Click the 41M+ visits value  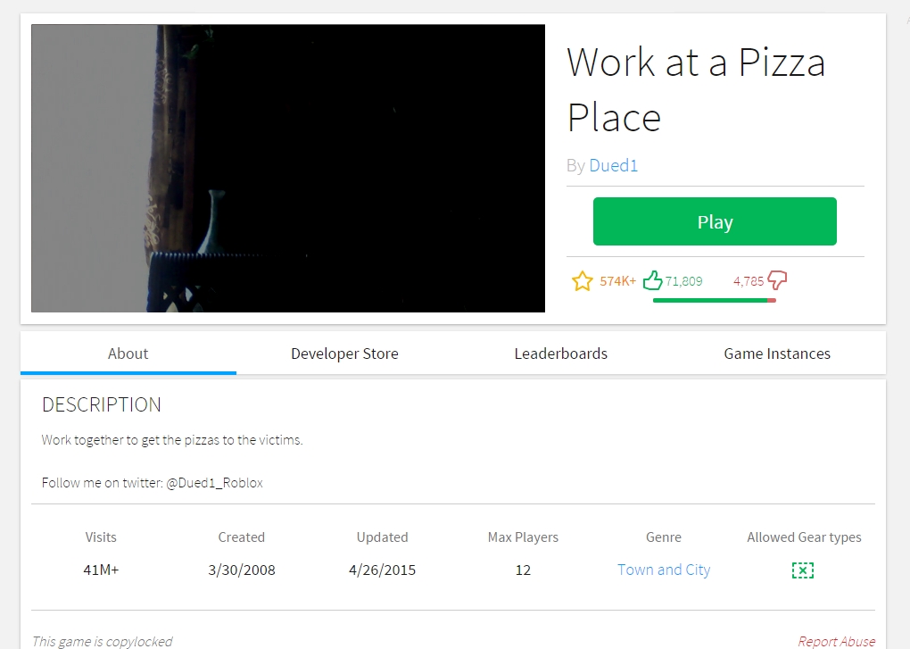pos(101,570)
